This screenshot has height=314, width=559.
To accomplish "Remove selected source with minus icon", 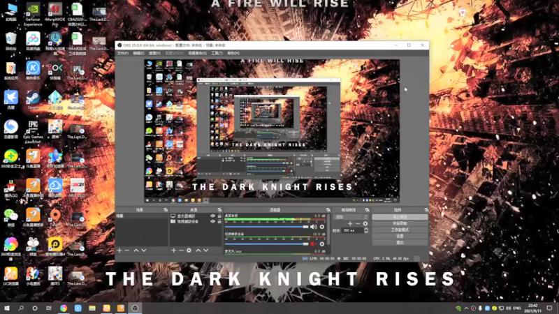I will tap(181, 251).
